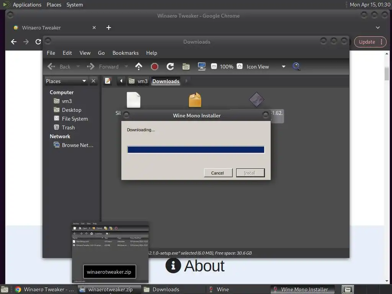Select the setup exe diamond icon
Image resolution: width=392 pixels, height=294 pixels.
[x=256, y=100]
